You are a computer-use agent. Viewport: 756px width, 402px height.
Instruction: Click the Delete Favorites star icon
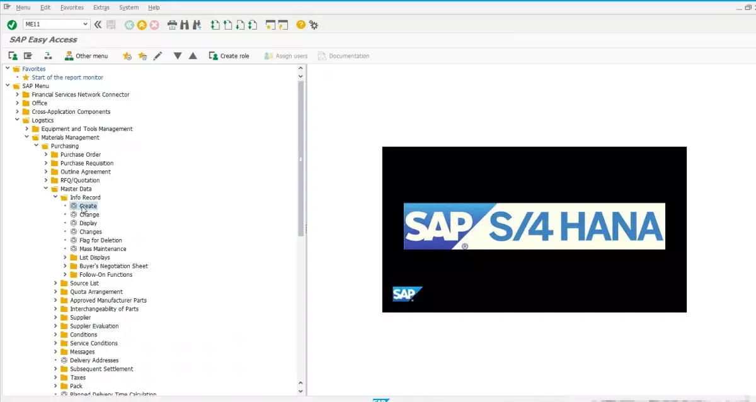(x=142, y=56)
